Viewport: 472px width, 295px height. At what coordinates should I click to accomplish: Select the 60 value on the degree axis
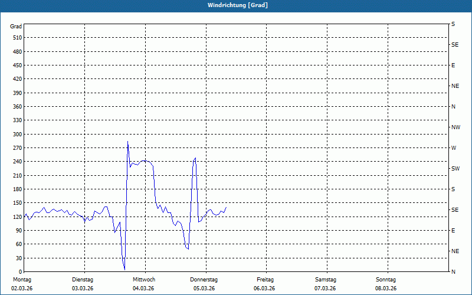[19, 244]
